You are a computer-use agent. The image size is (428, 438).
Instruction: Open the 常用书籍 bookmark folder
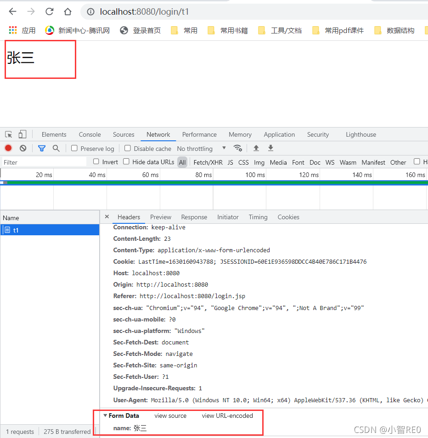[x=228, y=30]
